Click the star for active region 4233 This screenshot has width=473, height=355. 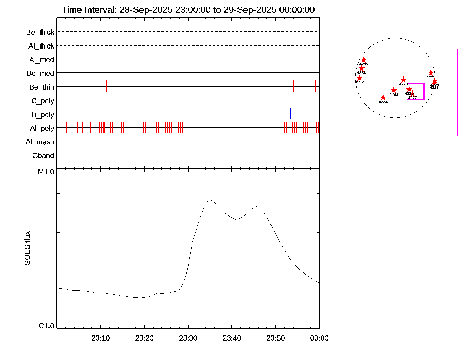(x=361, y=69)
